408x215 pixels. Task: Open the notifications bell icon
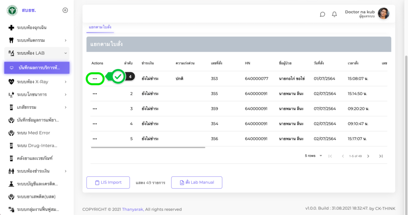334,14
